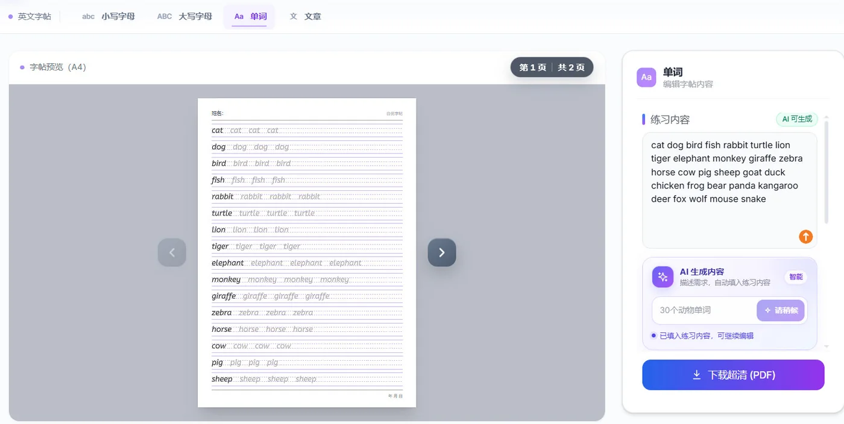This screenshot has height=424, width=844.
Task: Click the abc icon for lowercase letters
Action: click(89, 17)
